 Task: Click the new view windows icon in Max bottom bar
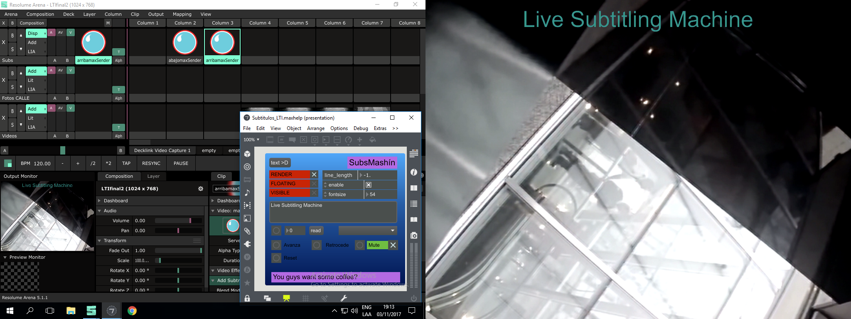[267, 298]
